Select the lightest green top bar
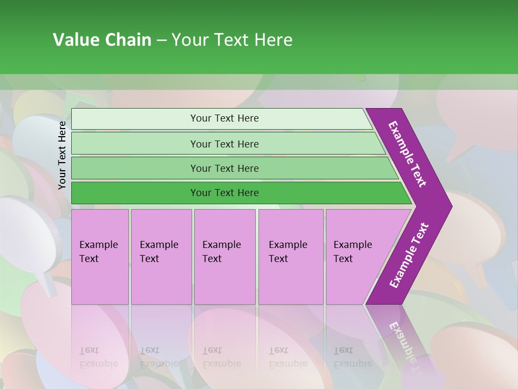Viewport: 518px width, 389px height. pyautogui.click(x=224, y=118)
